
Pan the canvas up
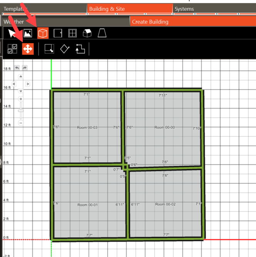(x=21, y=76)
